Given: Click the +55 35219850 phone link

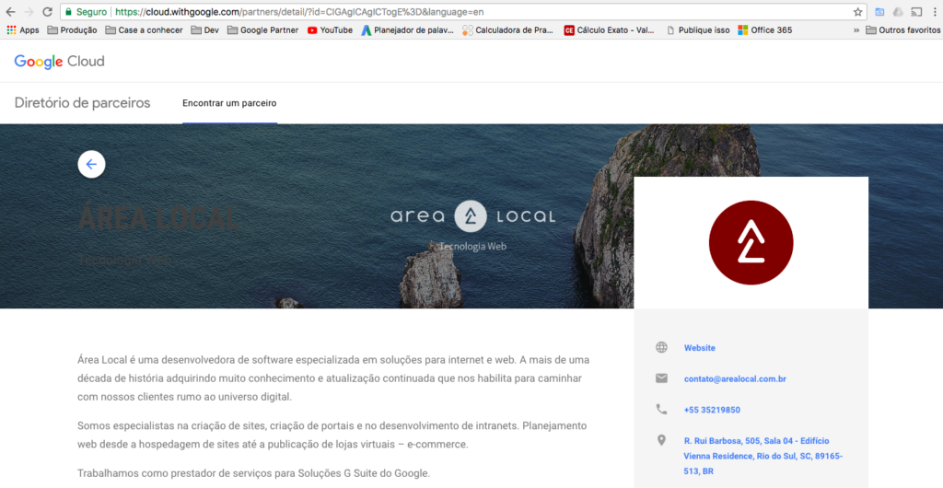Looking at the screenshot, I should click(712, 410).
